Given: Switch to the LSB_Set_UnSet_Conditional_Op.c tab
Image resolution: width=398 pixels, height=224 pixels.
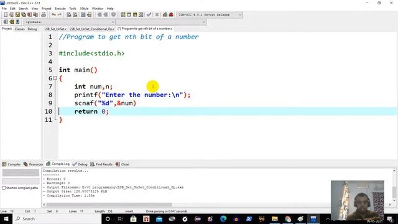Looking at the screenshot, I should pyautogui.click(x=92, y=29).
